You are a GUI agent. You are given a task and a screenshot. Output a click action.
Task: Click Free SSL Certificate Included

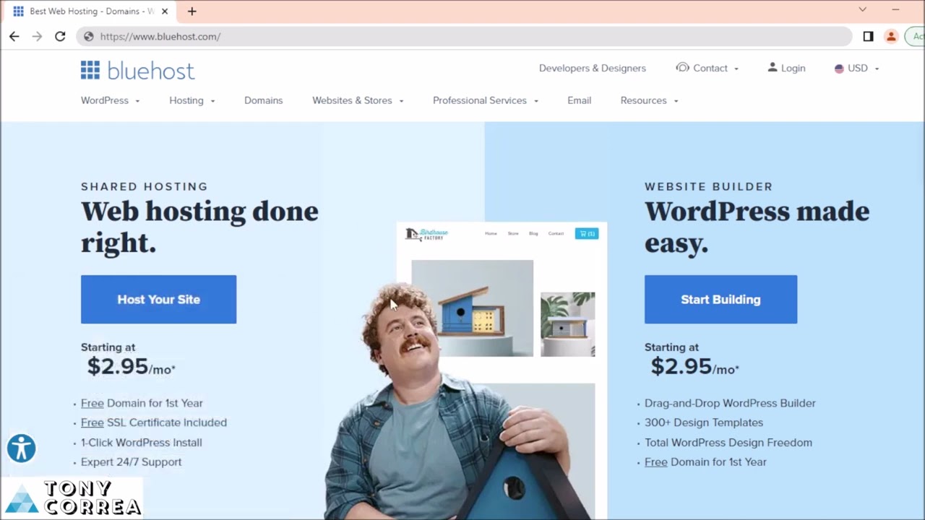154,422
